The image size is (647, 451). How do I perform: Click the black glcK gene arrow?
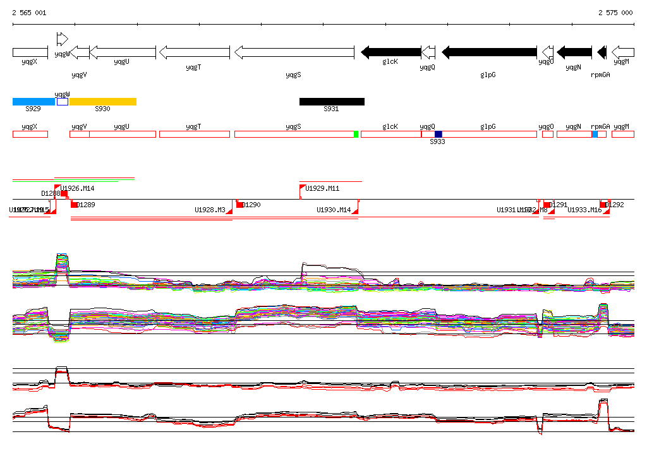coord(390,52)
